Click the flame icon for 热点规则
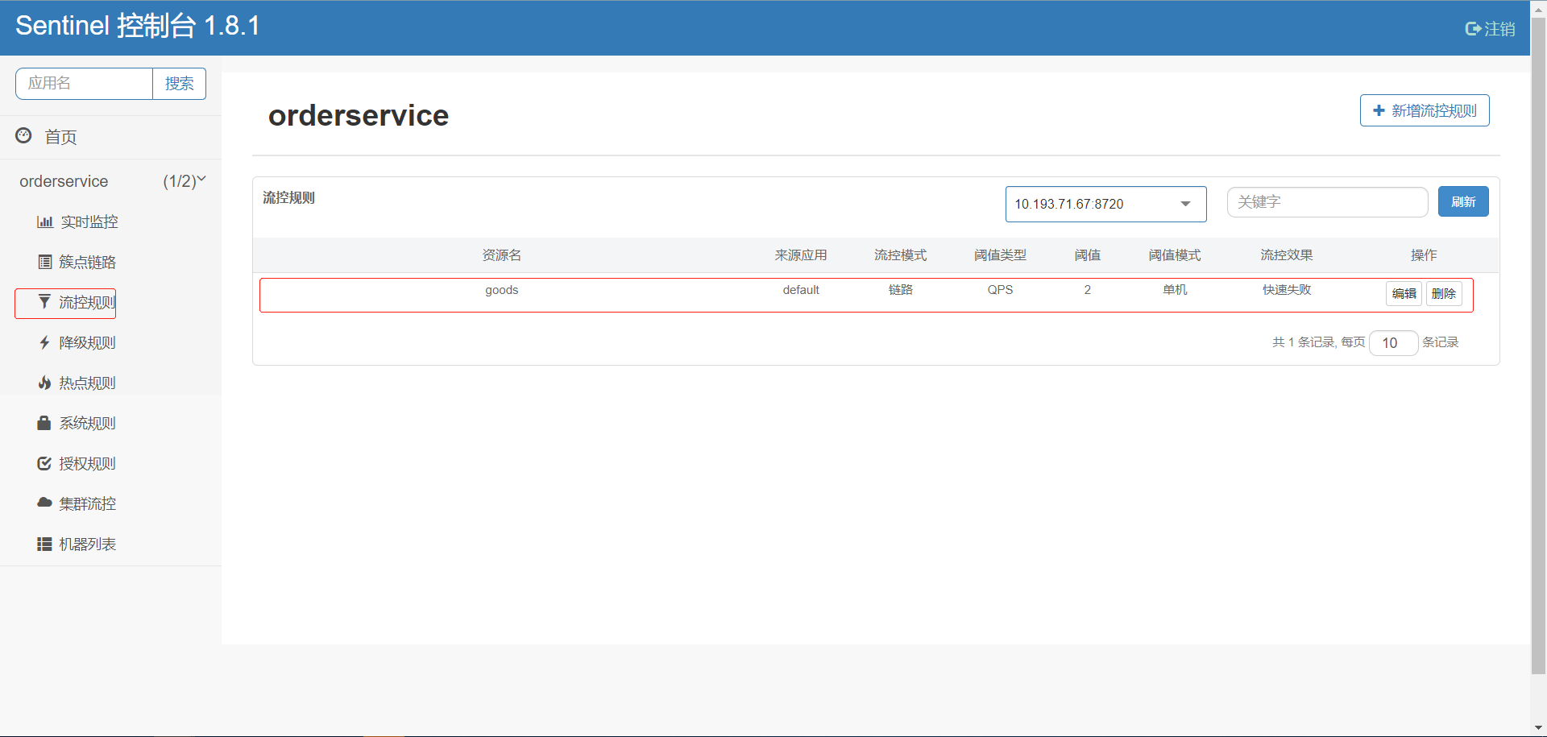Image resolution: width=1547 pixels, height=737 pixels. 45,383
